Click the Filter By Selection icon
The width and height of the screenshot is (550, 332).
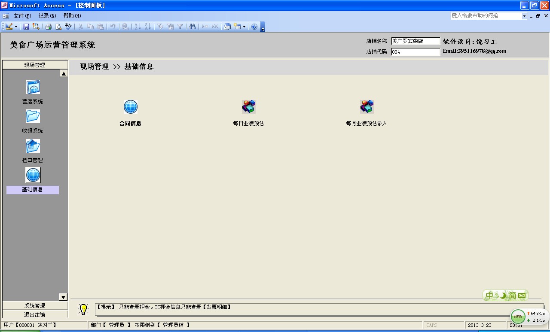point(160,27)
